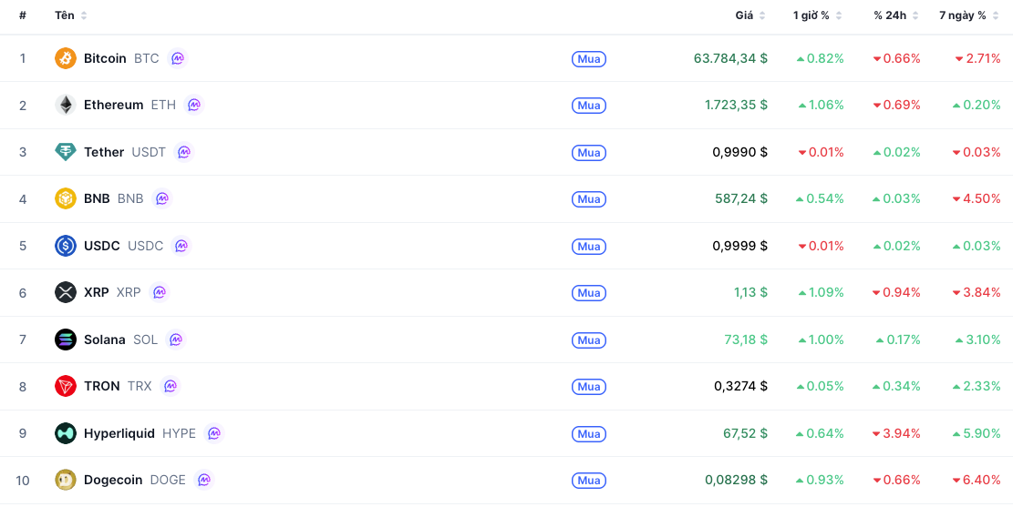1013x507 pixels.
Task: Click Dogecoin 7-day change 6.40%
Action: pyautogui.click(x=977, y=480)
